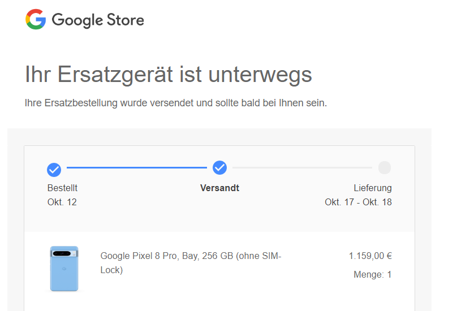Click the gray progress line before Lieferung
The width and height of the screenshot is (457, 311).
coord(302,168)
